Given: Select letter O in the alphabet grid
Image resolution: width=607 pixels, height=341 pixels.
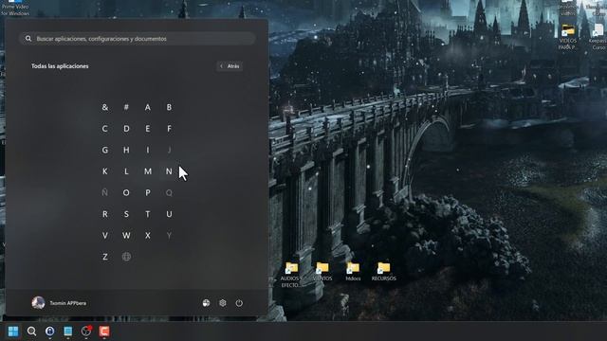Looking at the screenshot, I should tap(126, 192).
